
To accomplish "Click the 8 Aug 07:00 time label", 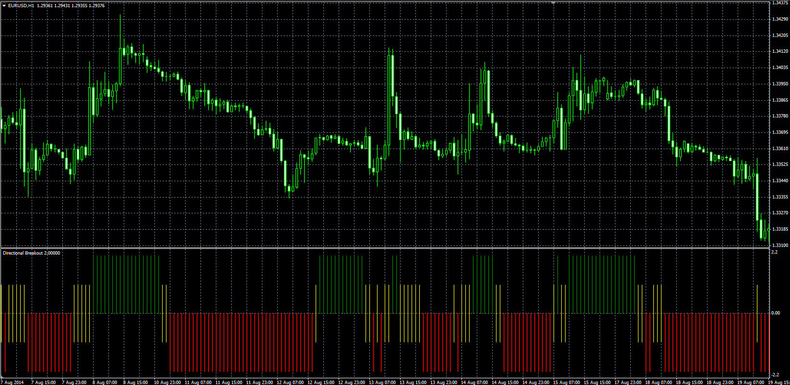I will click(105, 383).
